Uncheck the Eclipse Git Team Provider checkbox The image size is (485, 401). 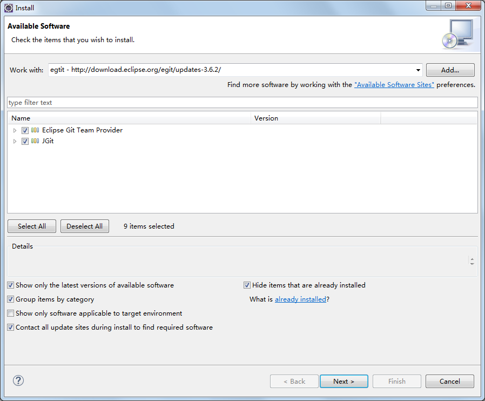click(x=25, y=130)
